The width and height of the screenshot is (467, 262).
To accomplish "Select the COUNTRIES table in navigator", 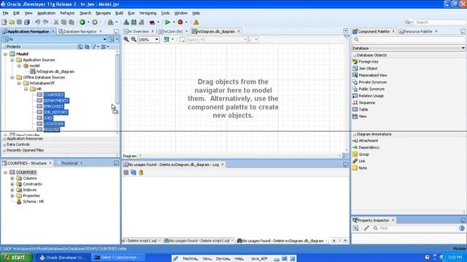I will (53, 95).
